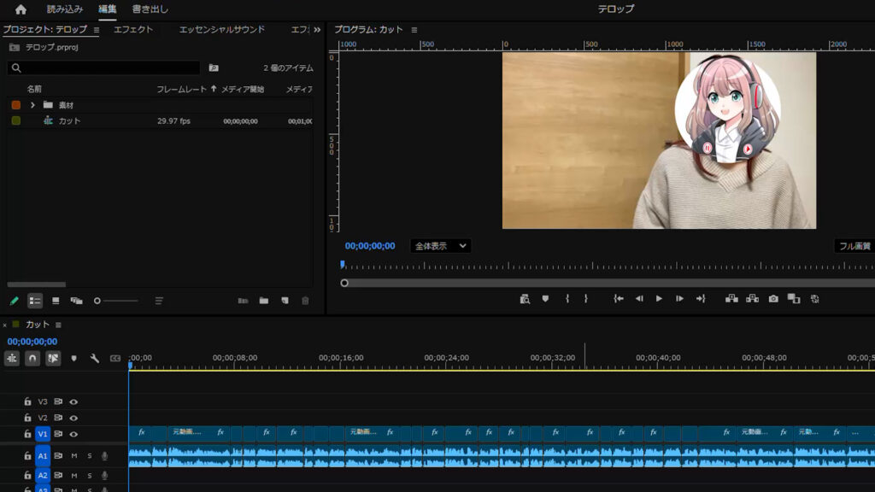Go to the Home screen
The image size is (875, 492).
pos(21,9)
